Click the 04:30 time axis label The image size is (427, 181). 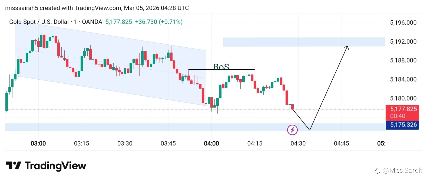(x=298, y=143)
